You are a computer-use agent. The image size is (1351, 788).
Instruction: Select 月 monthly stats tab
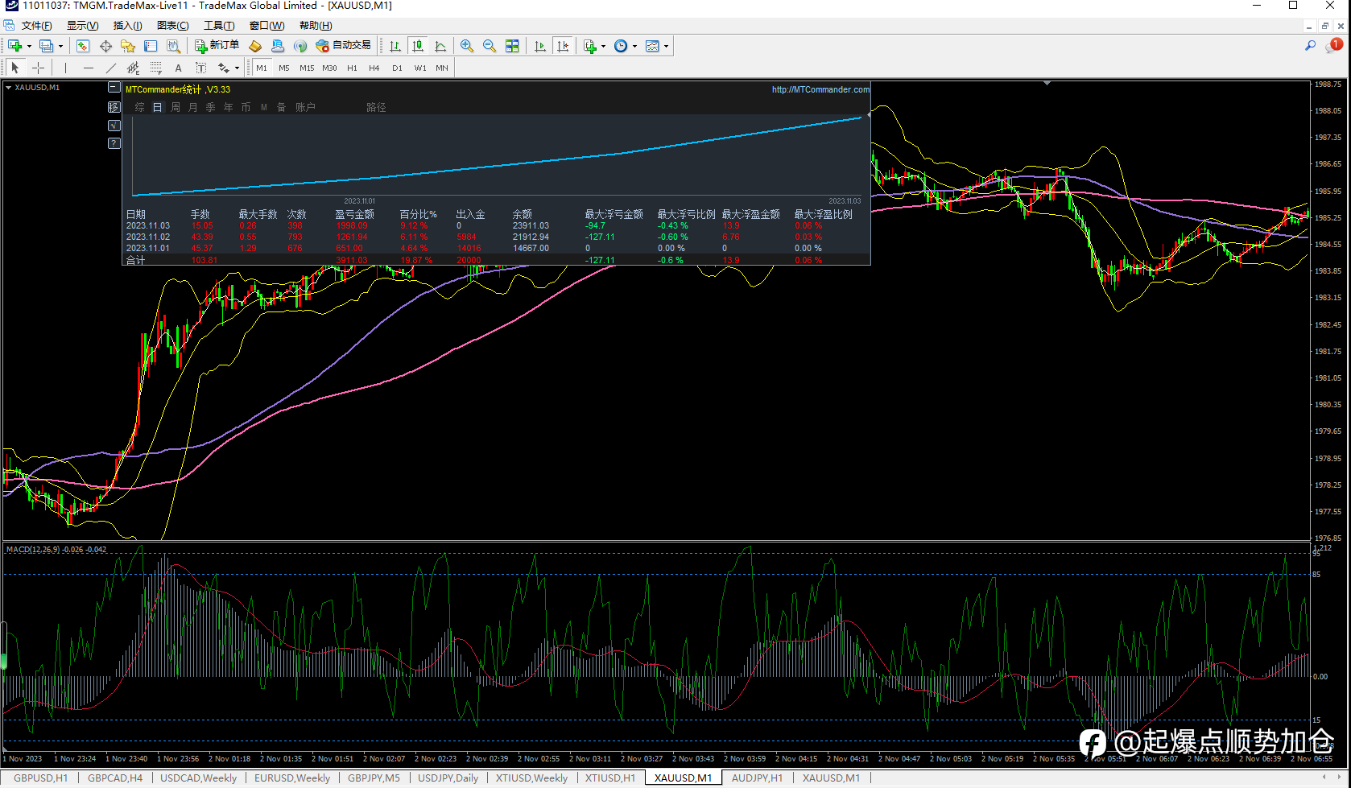coord(193,107)
